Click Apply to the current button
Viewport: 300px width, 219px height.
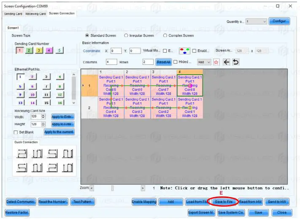pos(59,132)
